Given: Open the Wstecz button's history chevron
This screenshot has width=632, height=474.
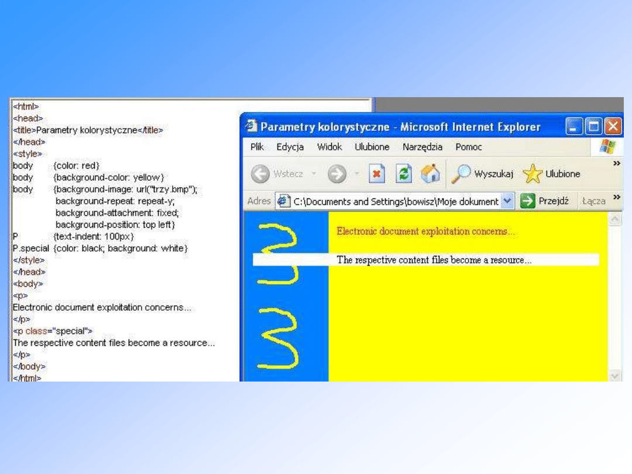Looking at the screenshot, I should [x=314, y=173].
